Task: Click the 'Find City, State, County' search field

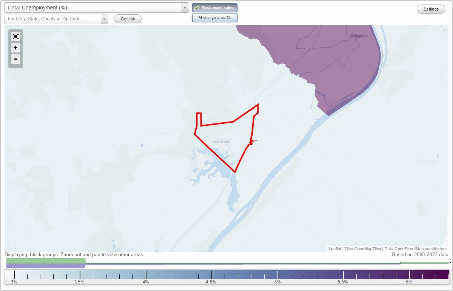Action: coord(49,18)
